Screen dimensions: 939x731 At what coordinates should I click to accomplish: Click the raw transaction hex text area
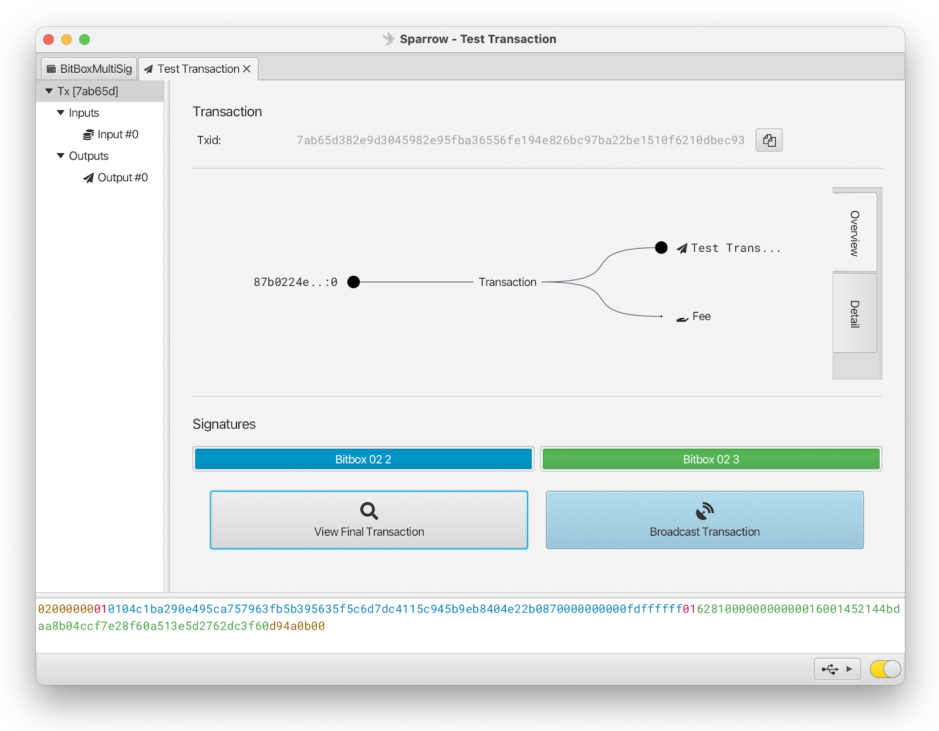tap(469, 625)
